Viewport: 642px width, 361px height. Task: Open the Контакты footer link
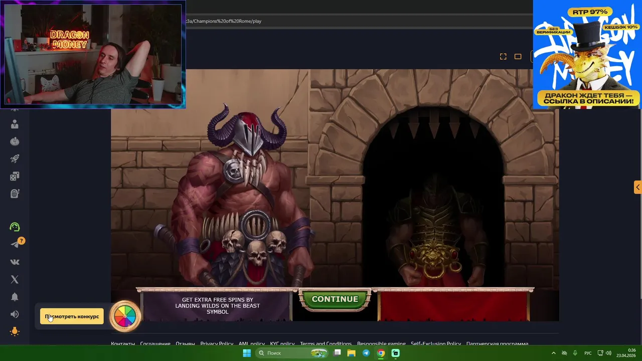123,344
